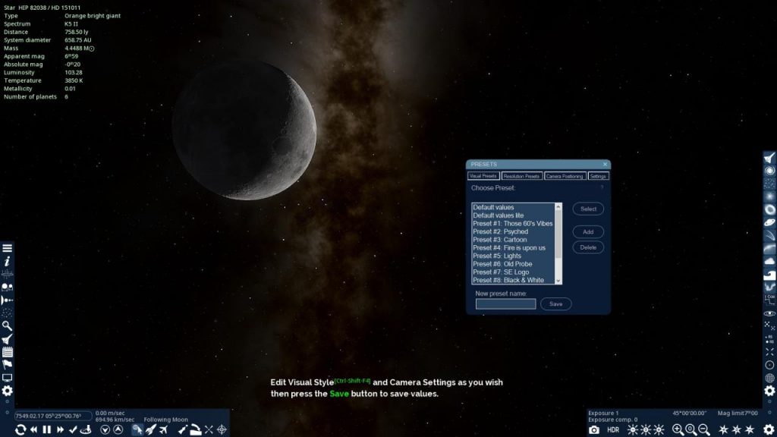
Task: Switch to the Resolution Presets tab
Action: tap(522, 175)
